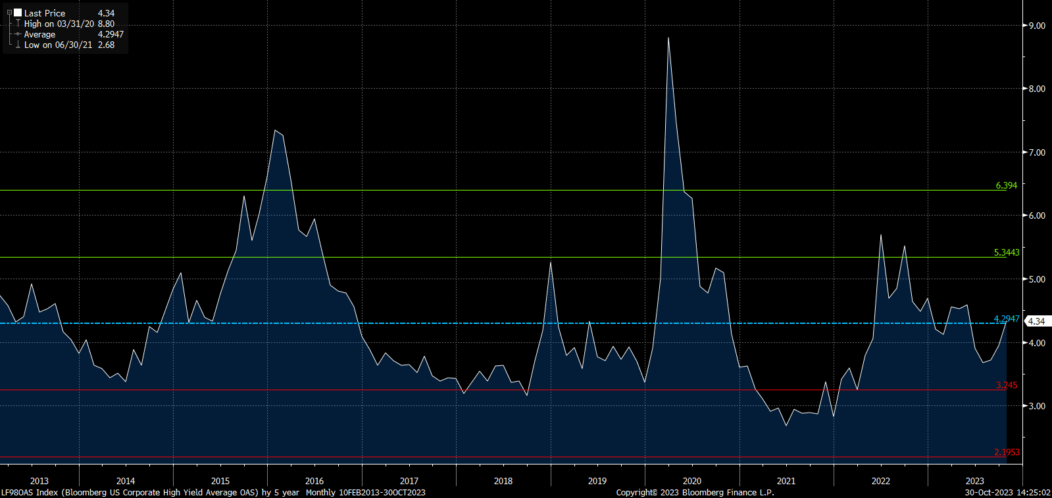Image resolution: width=1052 pixels, height=498 pixels.
Task: Click the 2023 label on time axis
Action: click(x=974, y=481)
